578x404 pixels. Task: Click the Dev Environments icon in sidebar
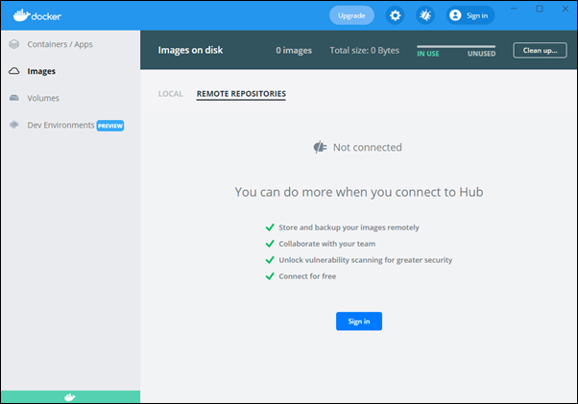point(14,125)
